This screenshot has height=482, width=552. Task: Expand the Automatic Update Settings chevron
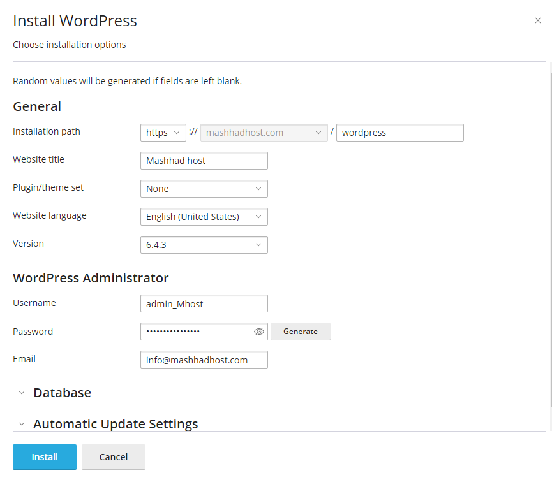[x=21, y=424]
